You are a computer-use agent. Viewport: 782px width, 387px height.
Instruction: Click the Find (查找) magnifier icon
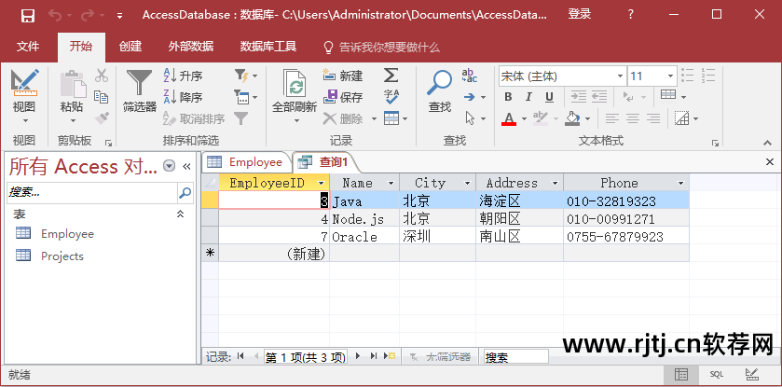click(439, 83)
